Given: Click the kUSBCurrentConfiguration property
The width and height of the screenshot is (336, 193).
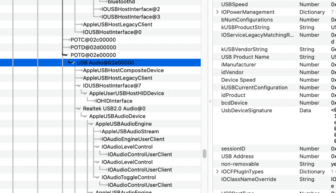Looking at the screenshot, I should (255, 88).
